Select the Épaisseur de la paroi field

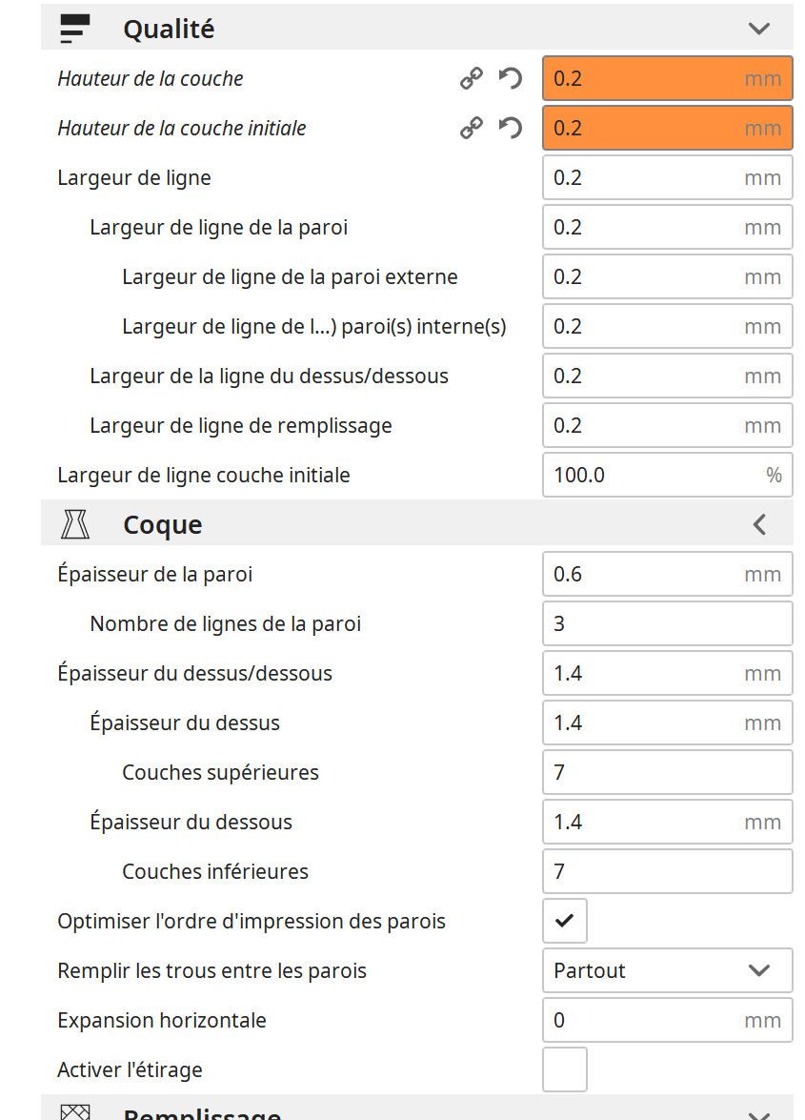coord(667,574)
